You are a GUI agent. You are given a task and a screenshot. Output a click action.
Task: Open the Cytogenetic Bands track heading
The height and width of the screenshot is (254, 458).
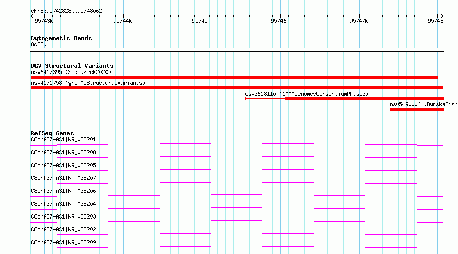(x=61, y=38)
